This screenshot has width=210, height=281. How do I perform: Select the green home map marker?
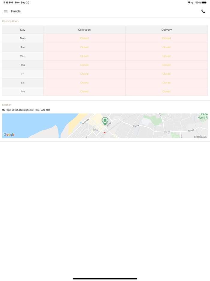pos(105,121)
